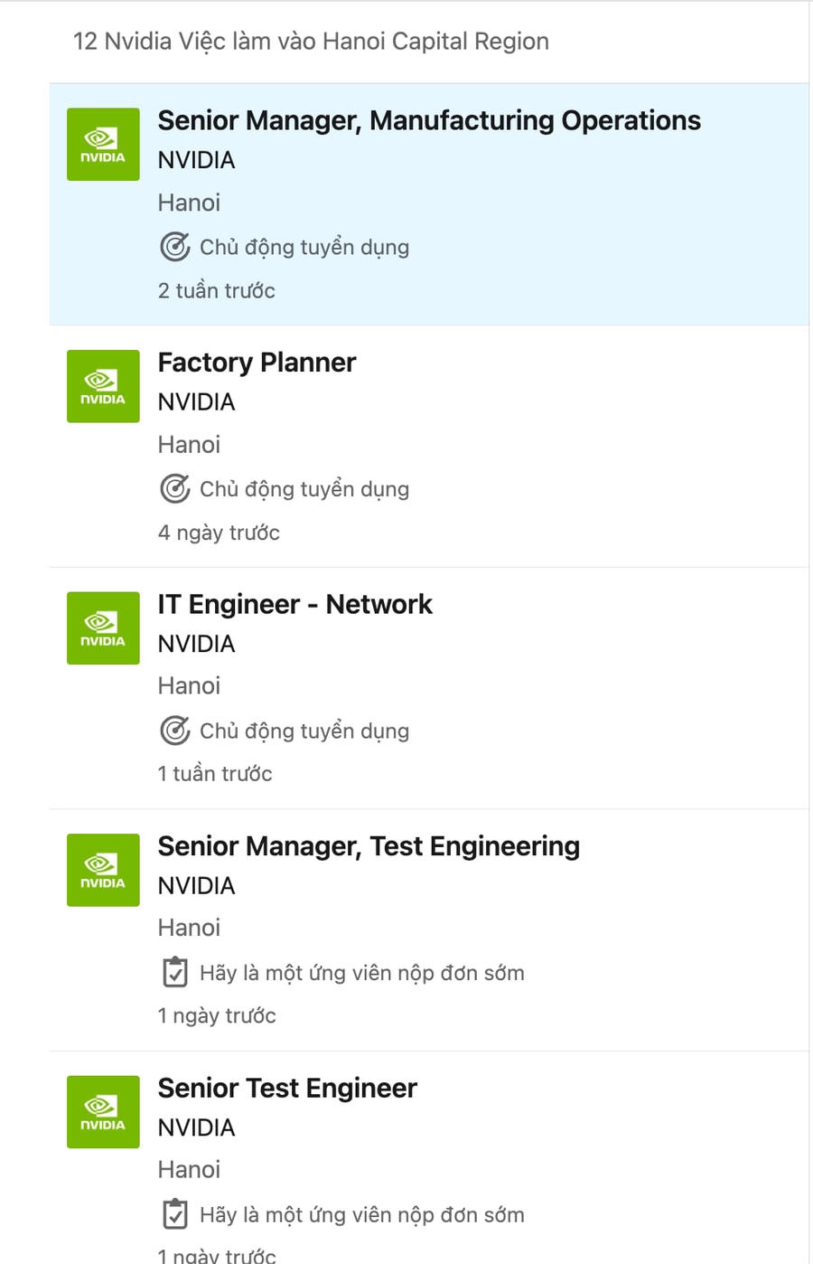Click "Chủ động tuyển dụng" text under Factory Planner
813x1264 pixels.
pos(304,489)
